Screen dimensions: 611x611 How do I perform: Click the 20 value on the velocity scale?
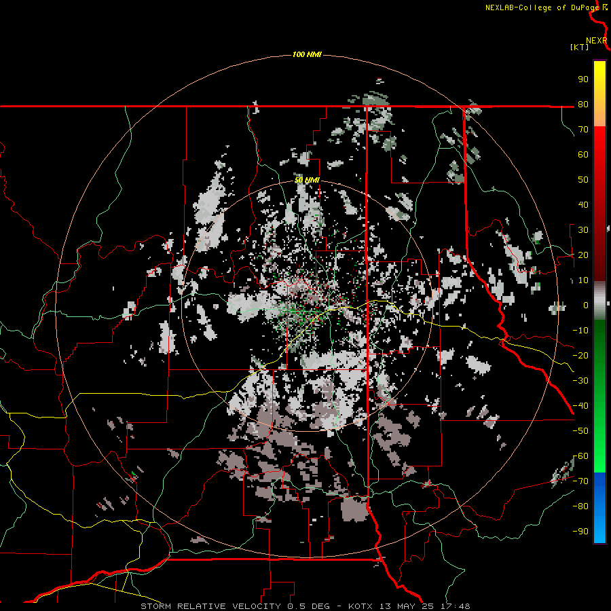[583, 255]
